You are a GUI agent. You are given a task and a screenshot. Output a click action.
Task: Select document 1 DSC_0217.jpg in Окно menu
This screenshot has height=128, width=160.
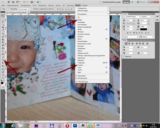[92, 82]
